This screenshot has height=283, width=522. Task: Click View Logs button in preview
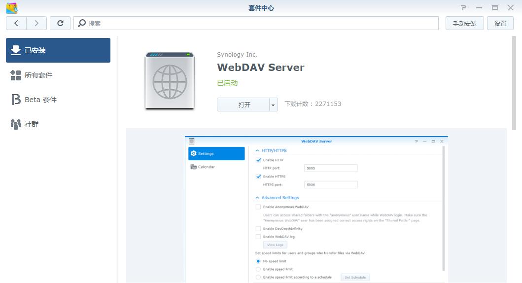click(x=275, y=245)
